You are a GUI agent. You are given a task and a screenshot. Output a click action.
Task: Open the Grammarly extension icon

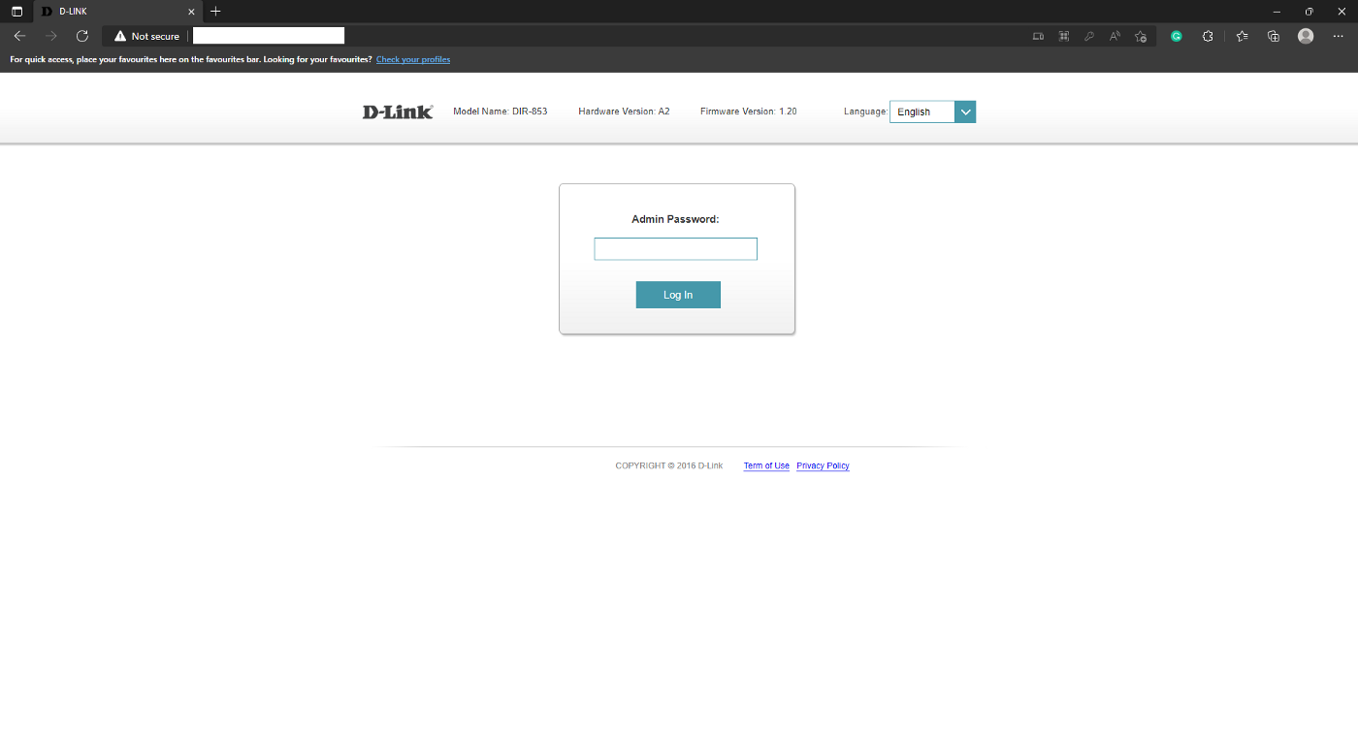click(1176, 36)
